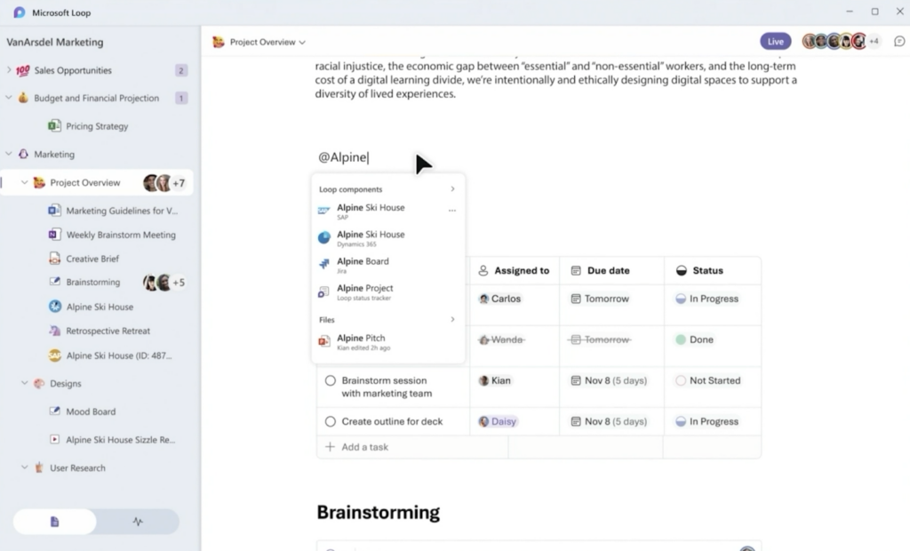Click the Microsoft Loop logo in title bar
The image size is (910, 551).
click(20, 12)
